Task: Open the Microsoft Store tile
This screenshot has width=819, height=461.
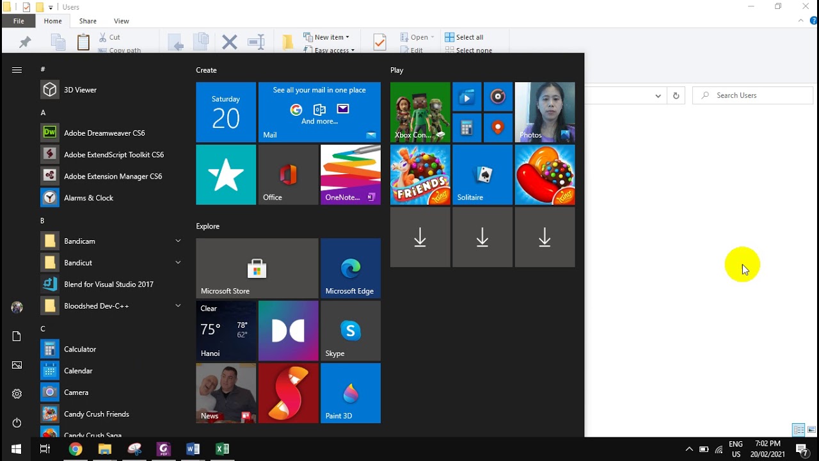Action: click(257, 268)
